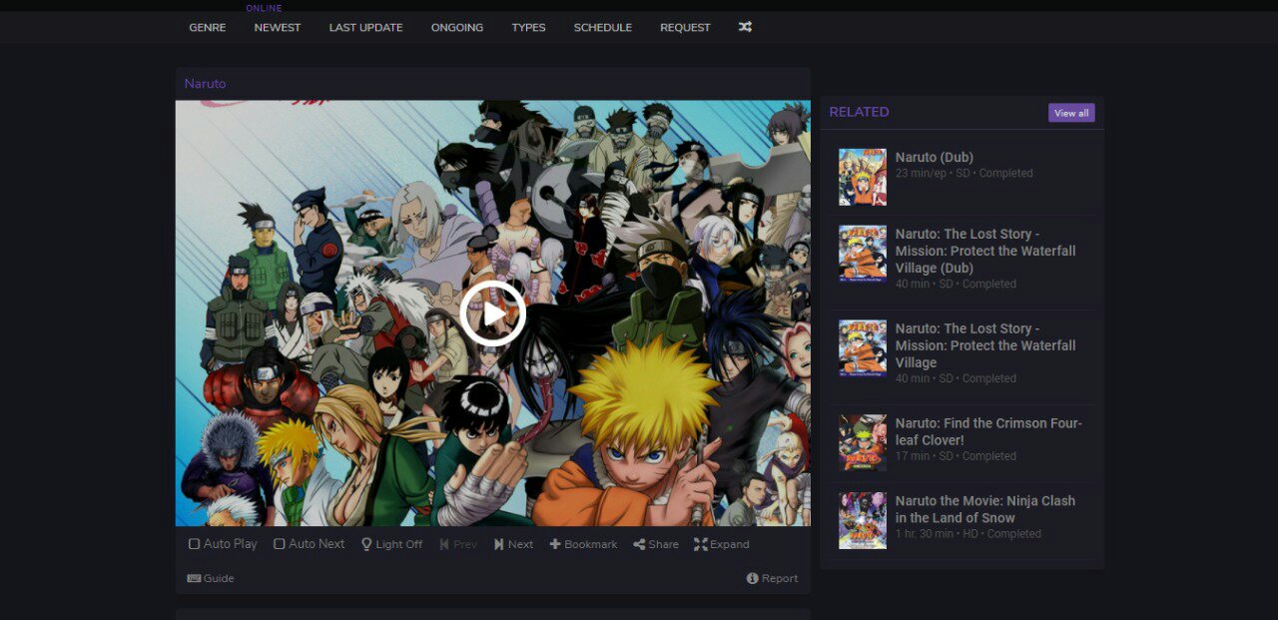Open Naruto the Movie: Ninja Clash link
The width and height of the screenshot is (1278, 620).
click(985, 509)
